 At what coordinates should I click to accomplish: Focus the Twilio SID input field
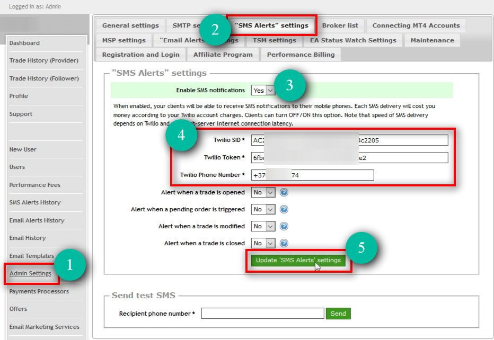pyautogui.click(x=349, y=140)
